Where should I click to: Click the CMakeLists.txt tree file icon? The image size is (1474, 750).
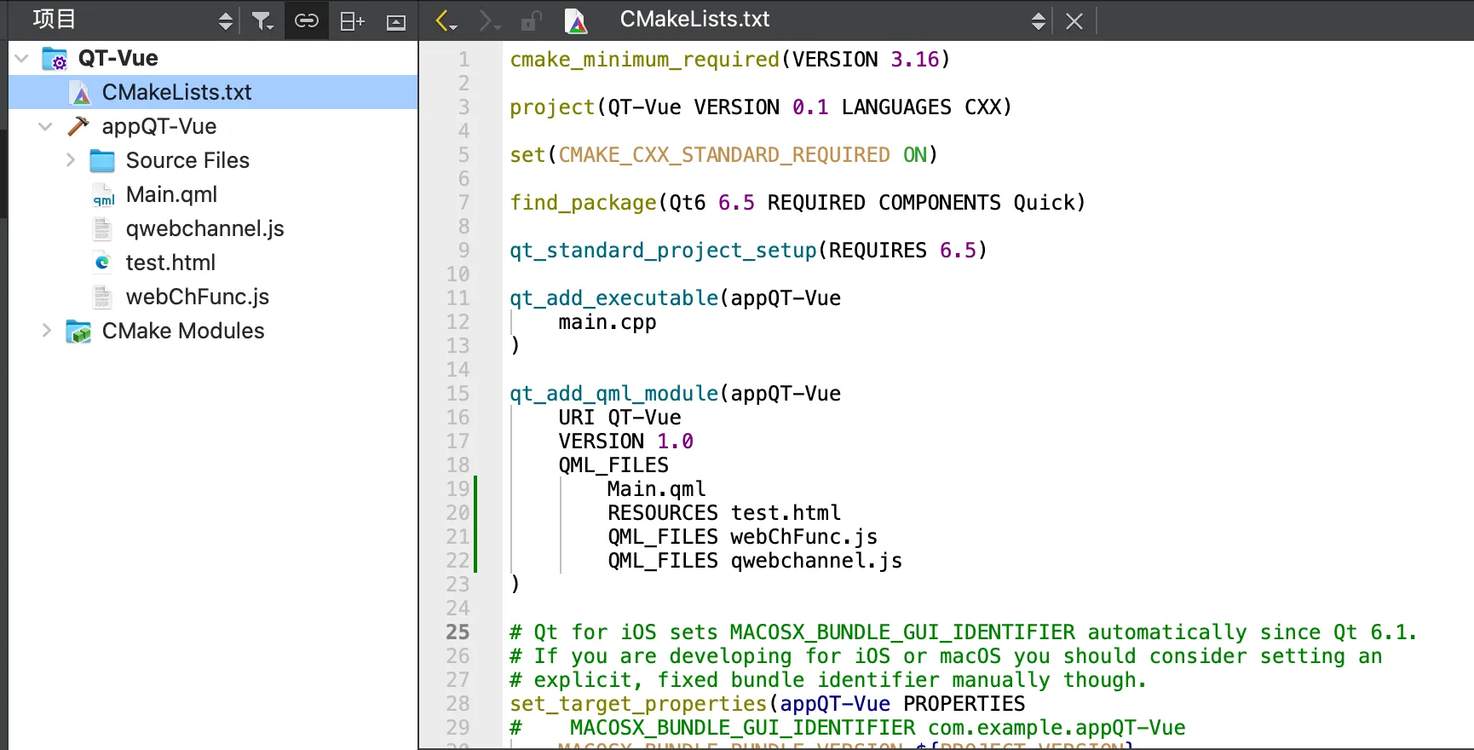81,93
